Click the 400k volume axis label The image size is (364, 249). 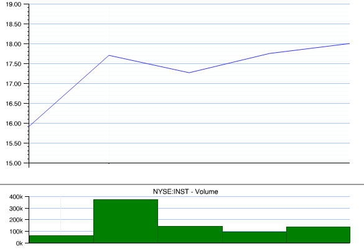pos(16,197)
